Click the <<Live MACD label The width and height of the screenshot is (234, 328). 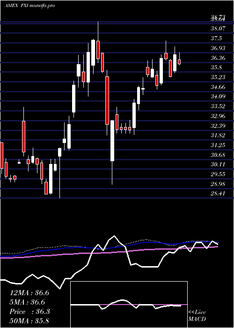197,316
